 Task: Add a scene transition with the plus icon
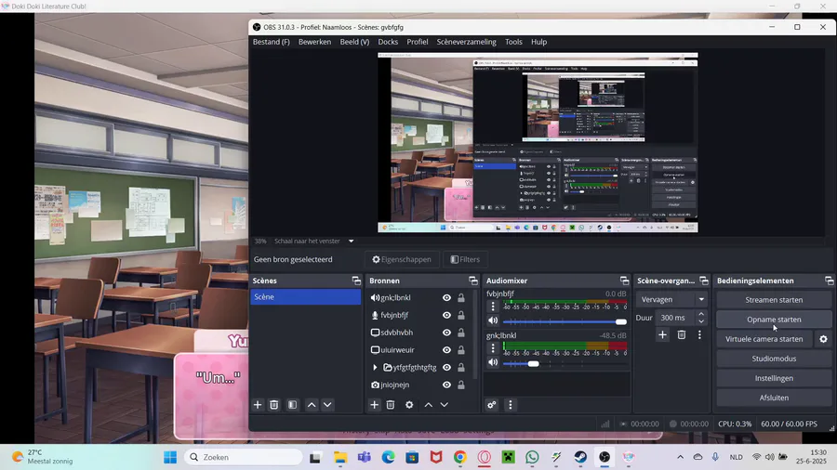click(662, 334)
